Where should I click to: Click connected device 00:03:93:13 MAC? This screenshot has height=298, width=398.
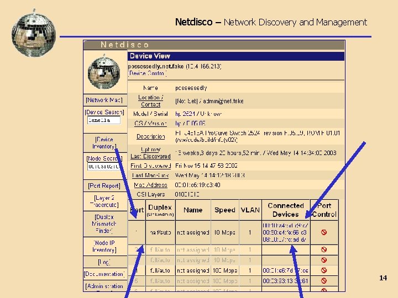pos(286,281)
